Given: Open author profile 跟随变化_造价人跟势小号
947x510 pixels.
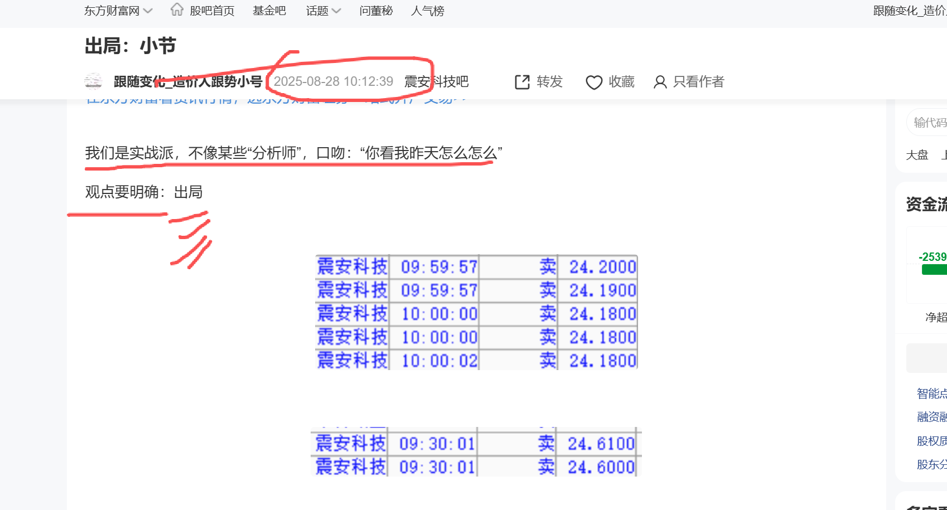Looking at the screenshot, I should [188, 81].
